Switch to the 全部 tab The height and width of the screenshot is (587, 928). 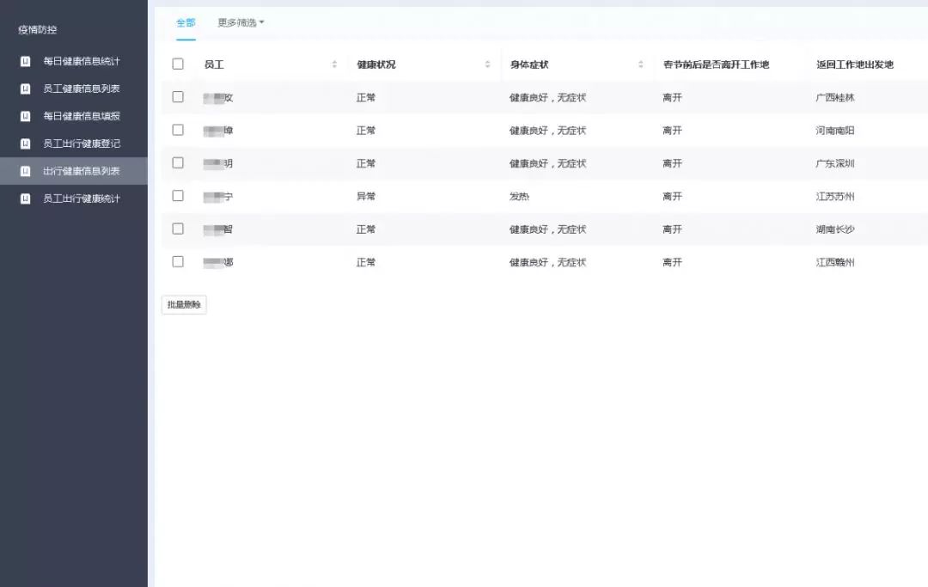[186, 22]
